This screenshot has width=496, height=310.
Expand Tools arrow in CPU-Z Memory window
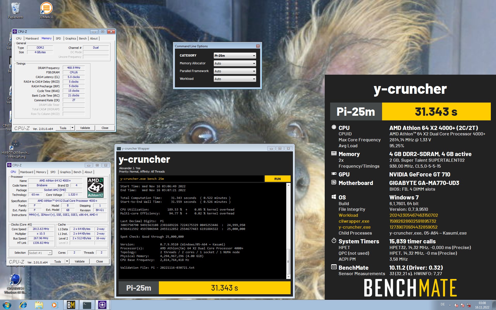[x=72, y=128]
